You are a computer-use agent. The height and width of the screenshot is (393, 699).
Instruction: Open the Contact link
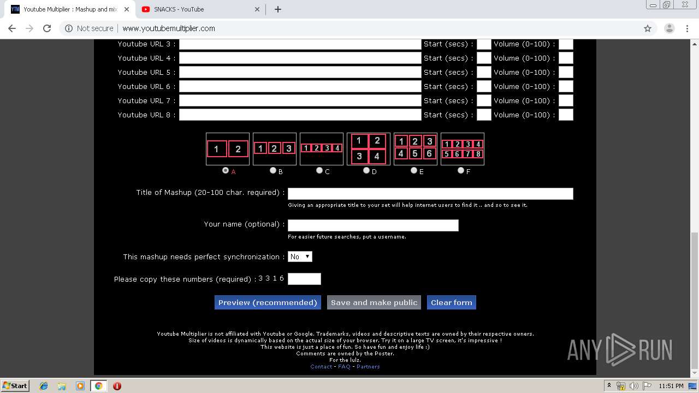321,367
